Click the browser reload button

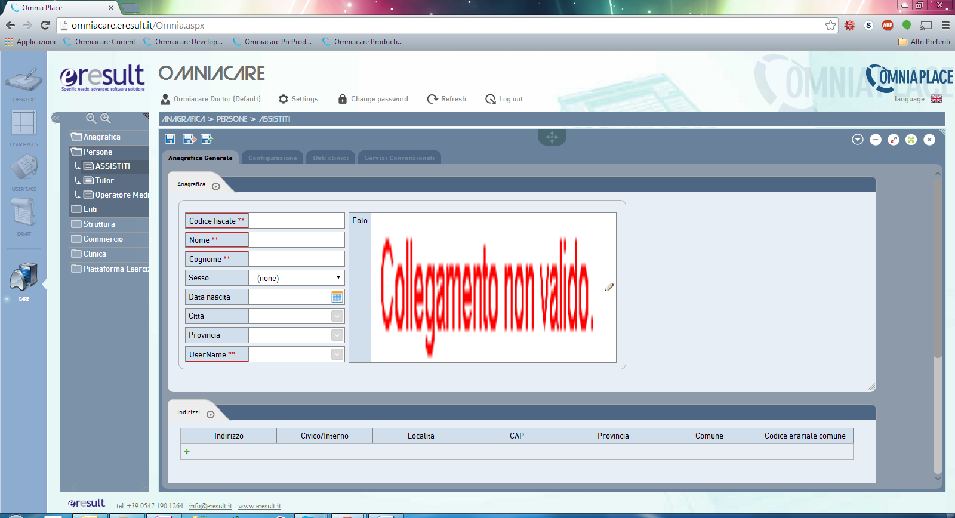point(45,25)
